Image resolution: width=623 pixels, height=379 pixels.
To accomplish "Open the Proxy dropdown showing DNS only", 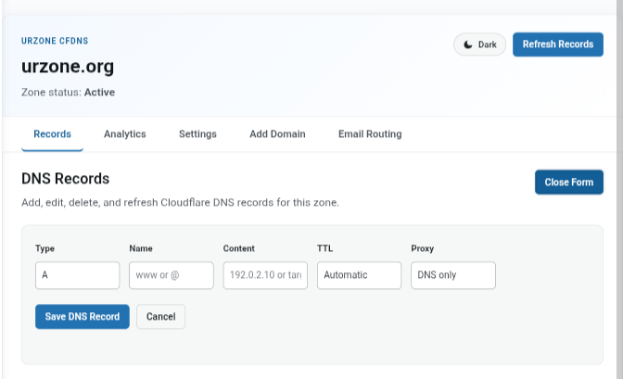I will point(453,275).
